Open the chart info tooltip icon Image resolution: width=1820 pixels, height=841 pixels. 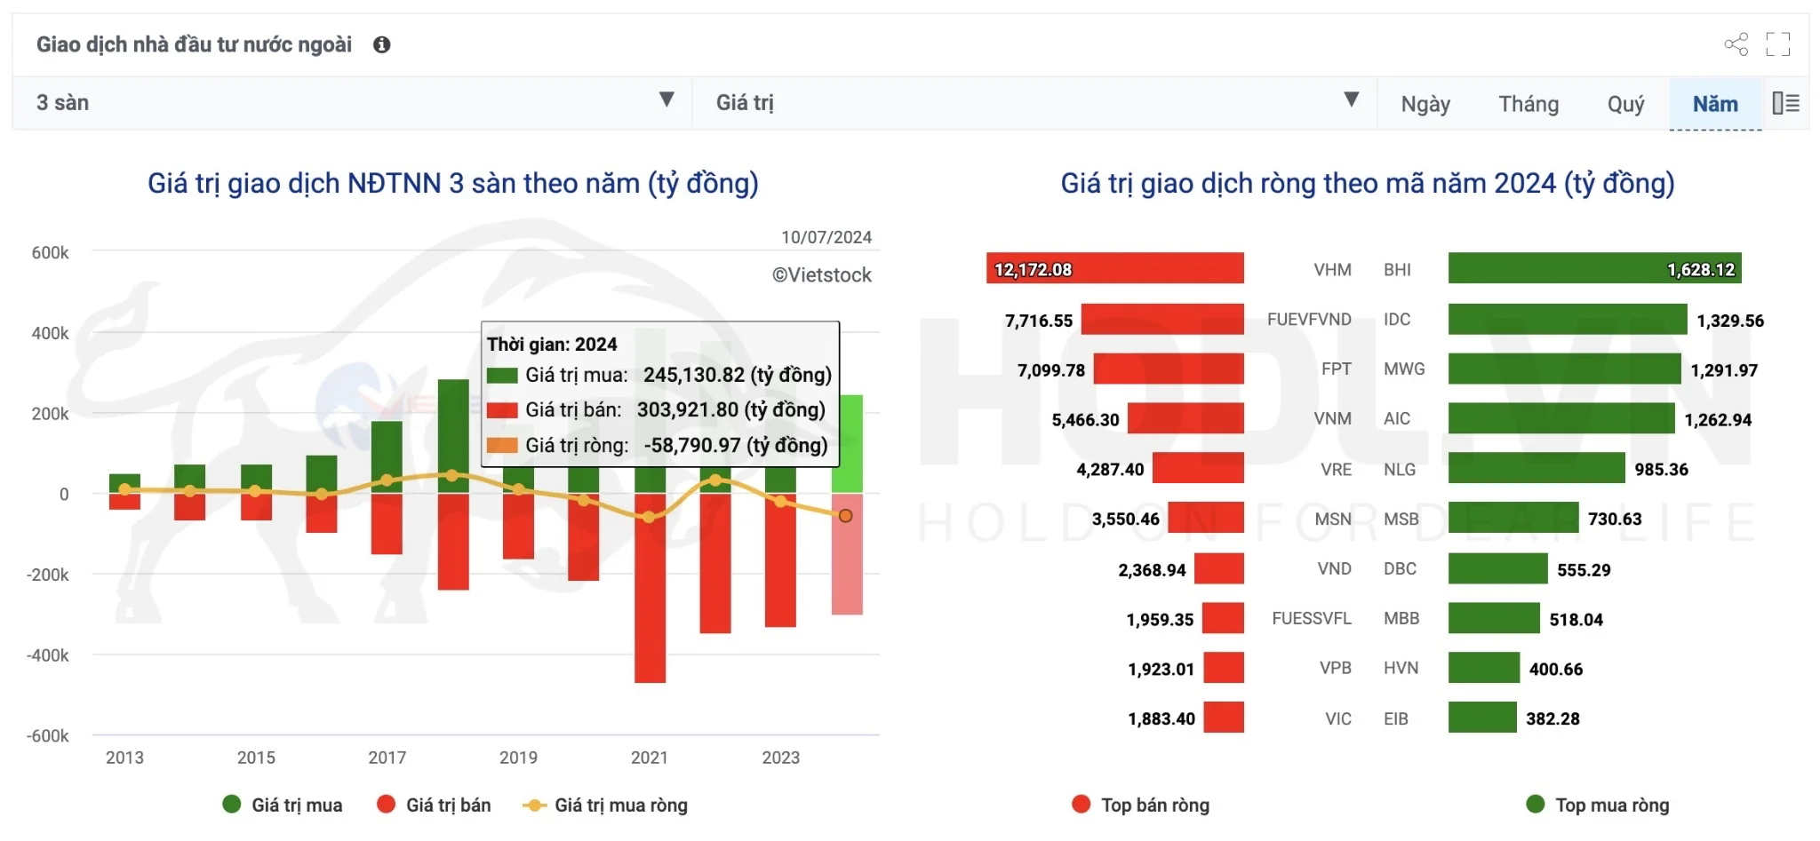click(x=381, y=43)
